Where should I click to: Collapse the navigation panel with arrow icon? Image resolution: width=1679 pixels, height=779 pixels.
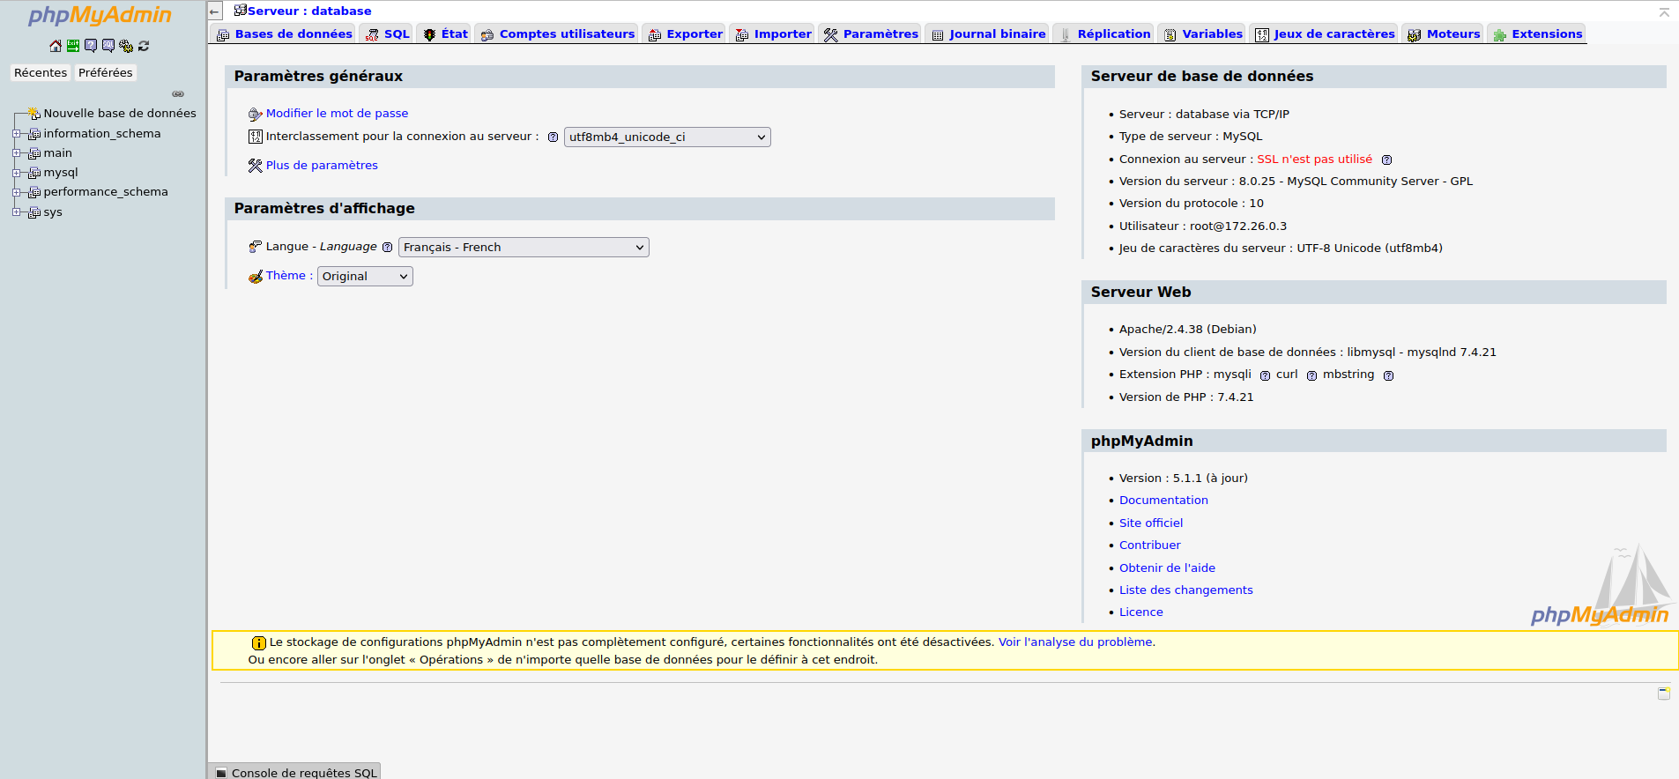coord(215,11)
